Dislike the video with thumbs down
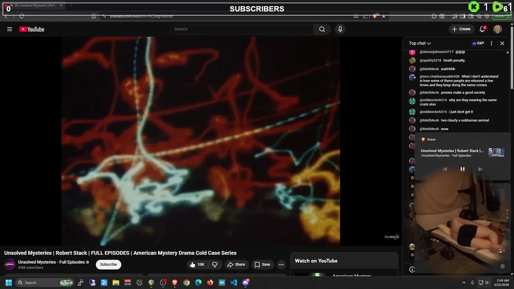 point(215,265)
